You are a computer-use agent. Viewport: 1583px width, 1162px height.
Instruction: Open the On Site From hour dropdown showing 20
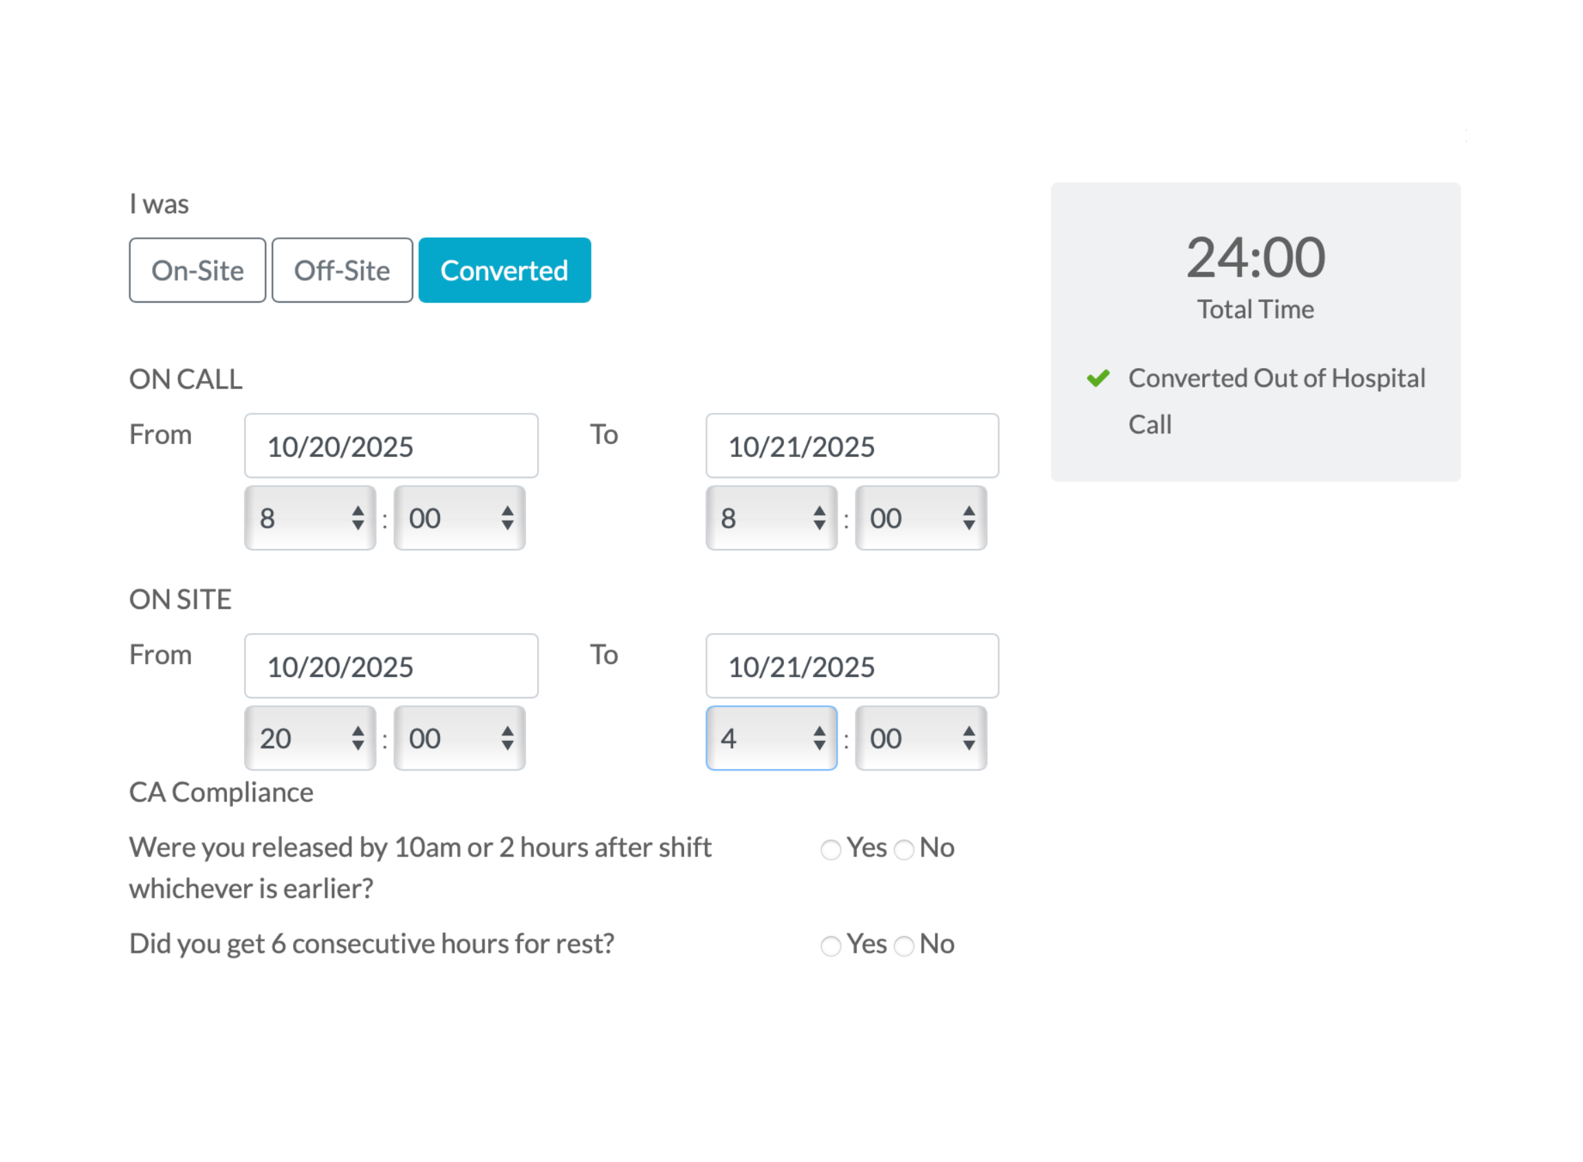(x=310, y=738)
